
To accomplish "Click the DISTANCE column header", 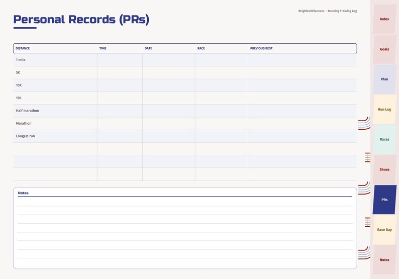I will click(x=23, y=48).
